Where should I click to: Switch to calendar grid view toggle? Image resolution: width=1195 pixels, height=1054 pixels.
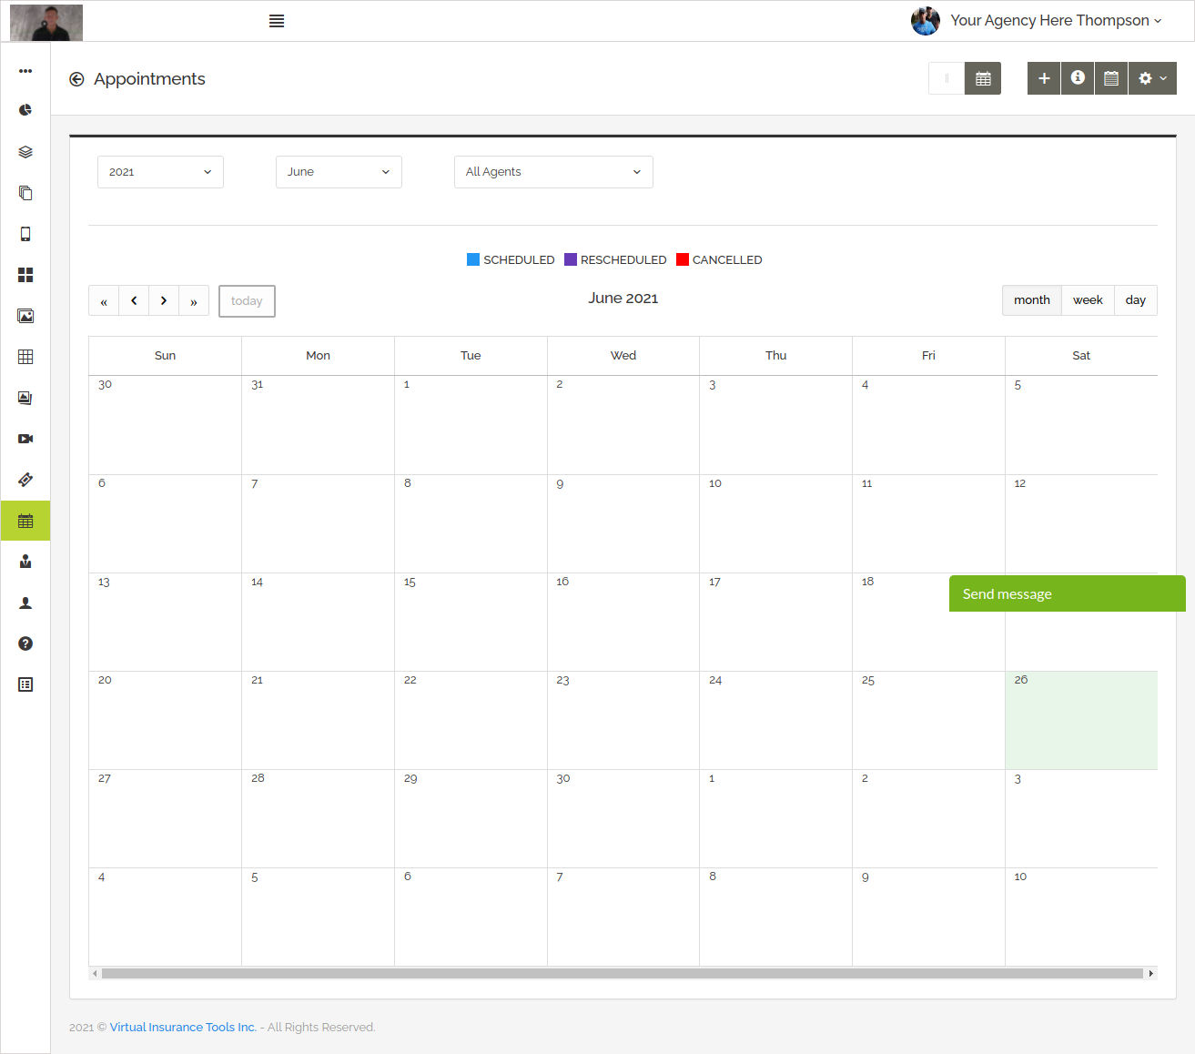(x=983, y=78)
